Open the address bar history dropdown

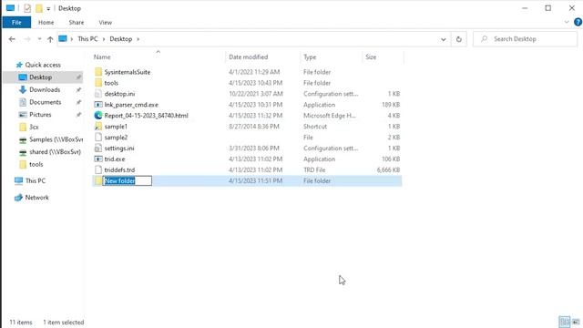pos(444,39)
